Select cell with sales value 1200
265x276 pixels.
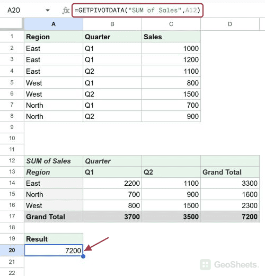pos(171,59)
